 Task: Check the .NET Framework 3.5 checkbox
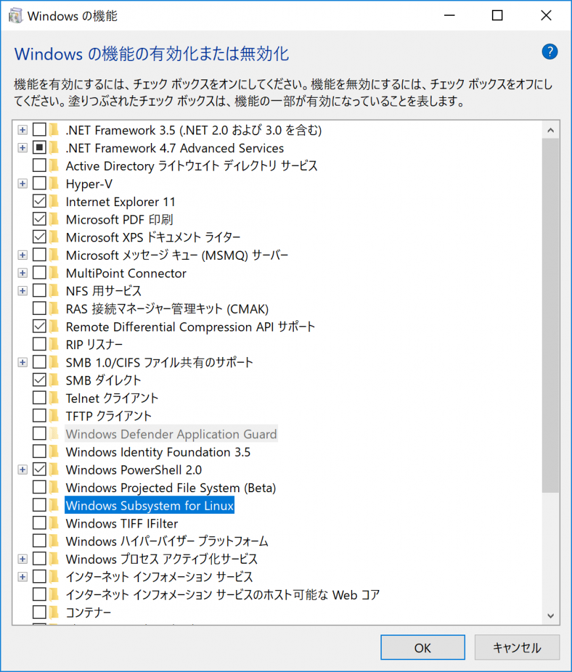tap(39, 130)
